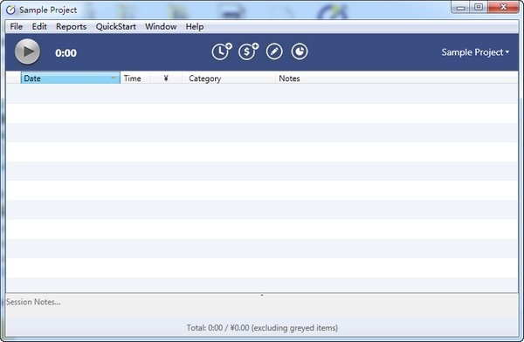Open the Help menu
Viewport: 524px width, 342px height.
pyautogui.click(x=195, y=27)
